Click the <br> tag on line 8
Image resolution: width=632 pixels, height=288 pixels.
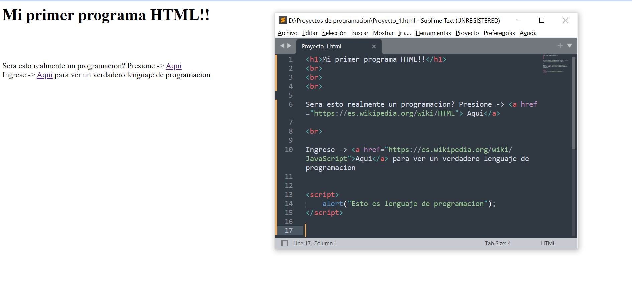(x=314, y=131)
